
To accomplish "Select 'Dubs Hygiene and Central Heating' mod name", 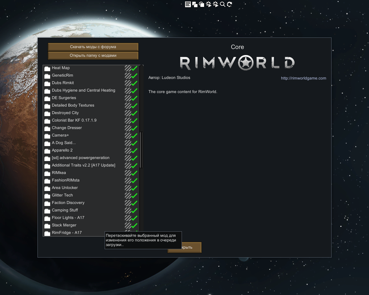I will pyautogui.click(x=84, y=90).
